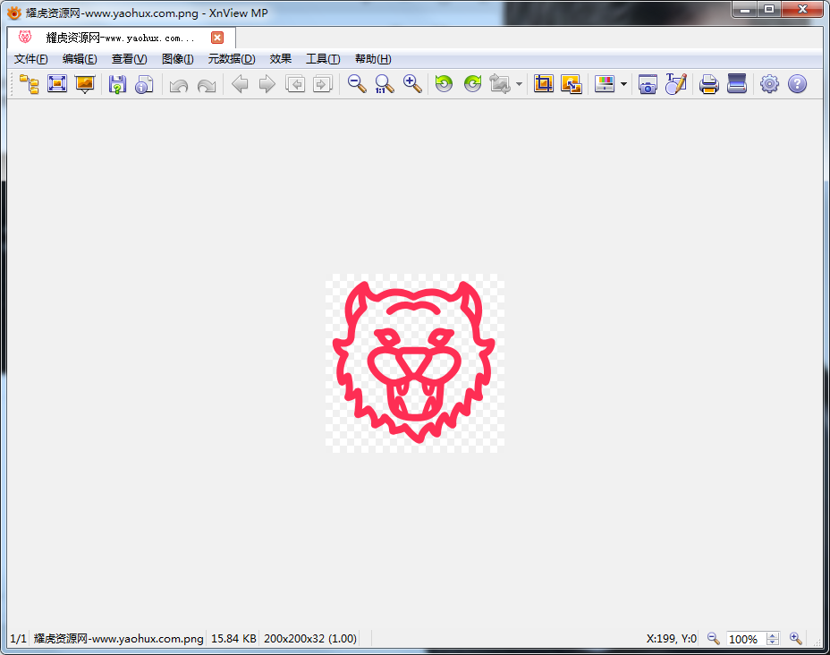Viewport: 830px width, 655px height.
Task: Set zoom to 1:1 actual size
Action: (x=385, y=85)
